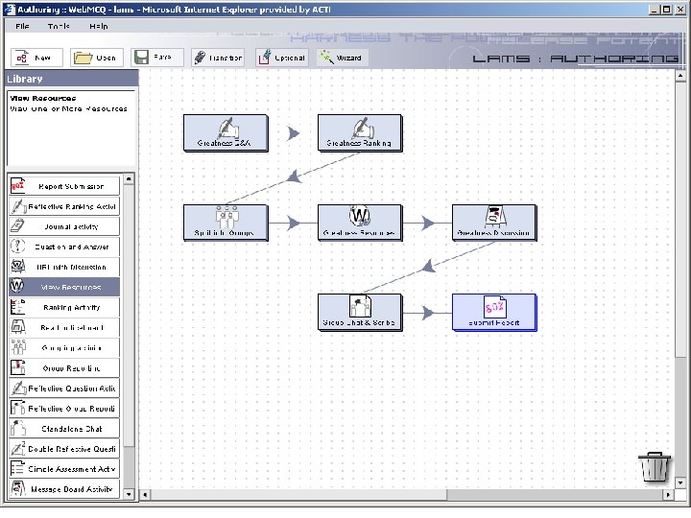Select Ranking Activity in the library
Viewport: 691px width, 518px height.
[64, 307]
